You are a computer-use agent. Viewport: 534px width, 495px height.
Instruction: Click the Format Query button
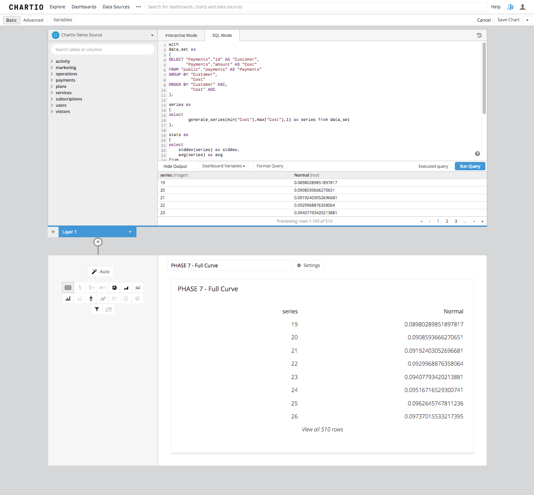coord(270,166)
